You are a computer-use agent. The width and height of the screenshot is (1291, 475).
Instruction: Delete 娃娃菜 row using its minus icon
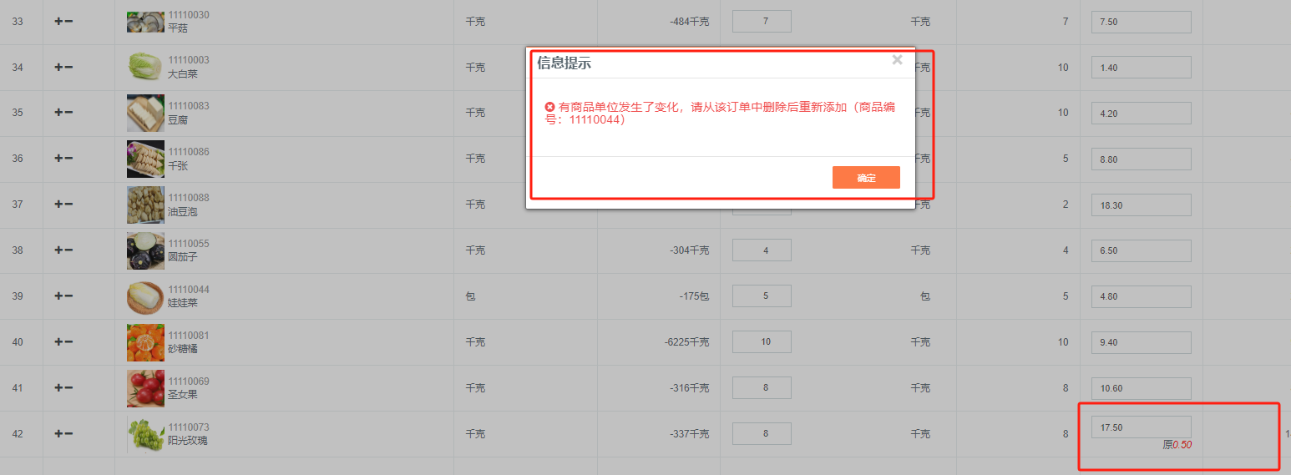pos(68,296)
